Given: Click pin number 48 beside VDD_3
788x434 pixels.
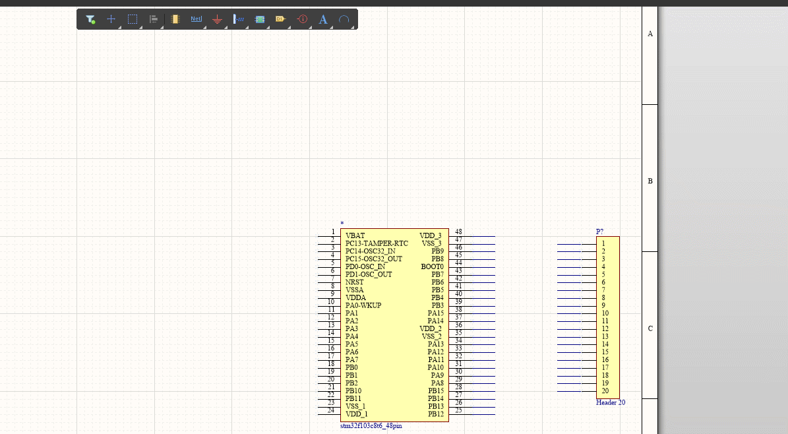Looking at the screenshot, I should click(458, 232).
